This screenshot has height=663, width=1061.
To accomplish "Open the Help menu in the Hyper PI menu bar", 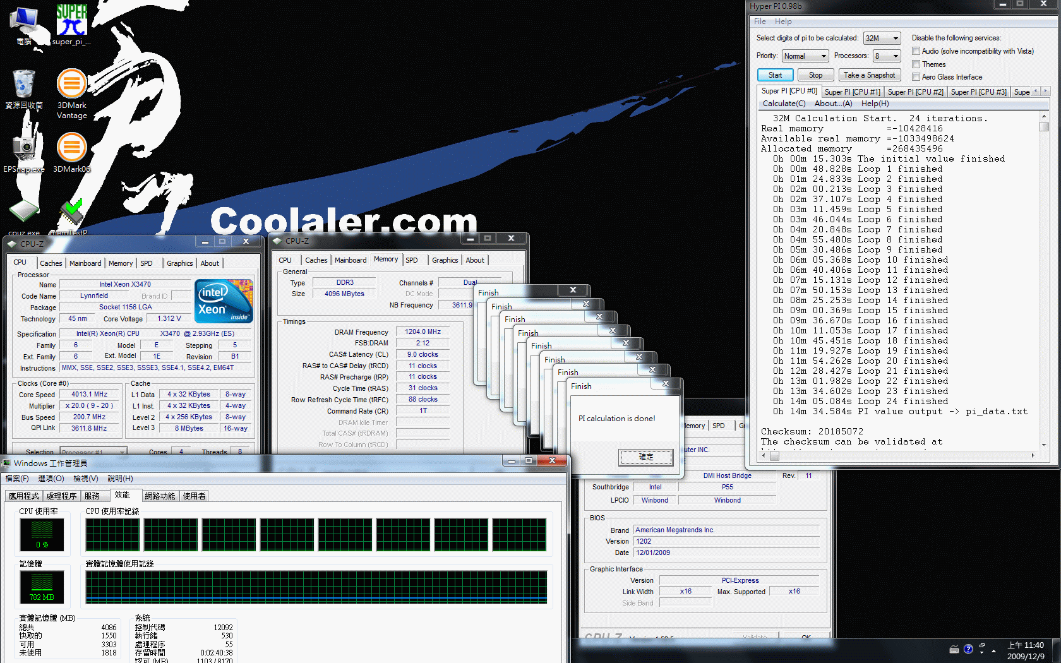I will click(x=783, y=21).
